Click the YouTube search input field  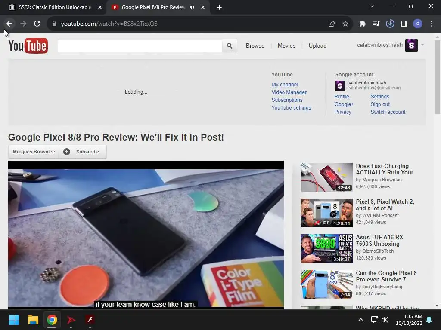pyautogui.click(x=140, y=46)
